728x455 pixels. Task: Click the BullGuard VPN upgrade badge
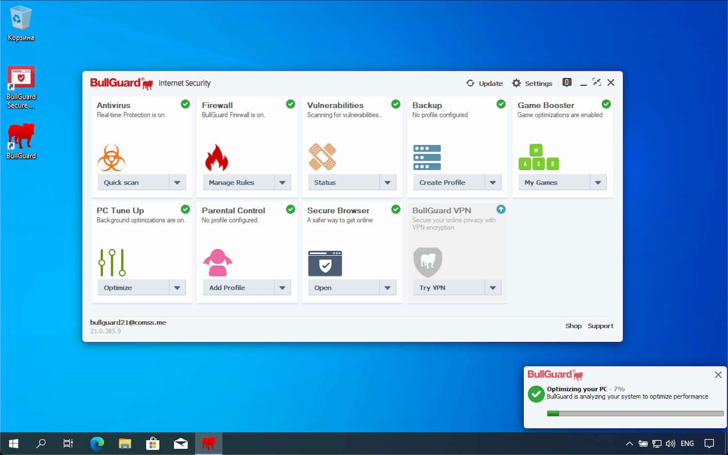click(x=500, y=209)
